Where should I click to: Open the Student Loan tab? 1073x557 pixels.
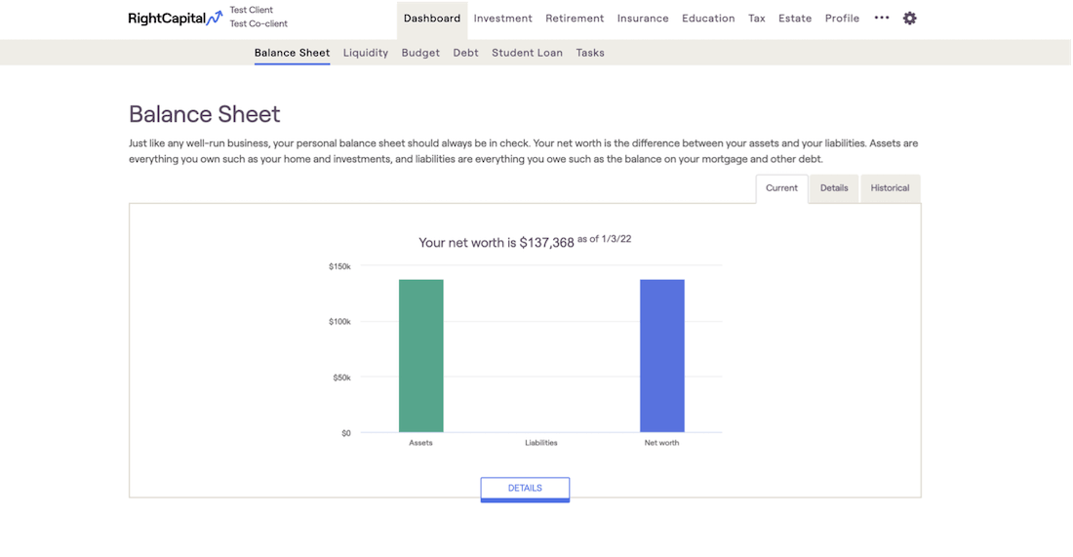pos(527,53)
